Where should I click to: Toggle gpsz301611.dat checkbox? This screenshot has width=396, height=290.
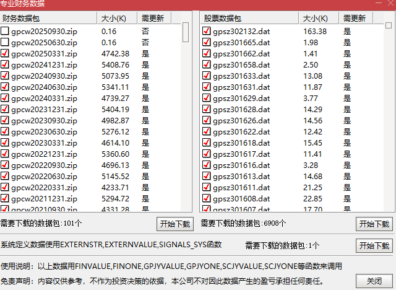(206, 187)
